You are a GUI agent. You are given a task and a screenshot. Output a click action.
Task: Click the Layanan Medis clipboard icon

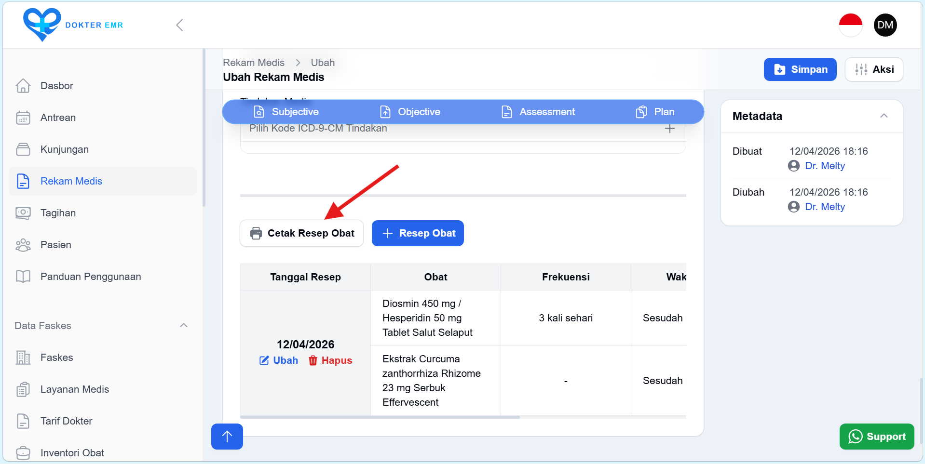pos(23,389)
